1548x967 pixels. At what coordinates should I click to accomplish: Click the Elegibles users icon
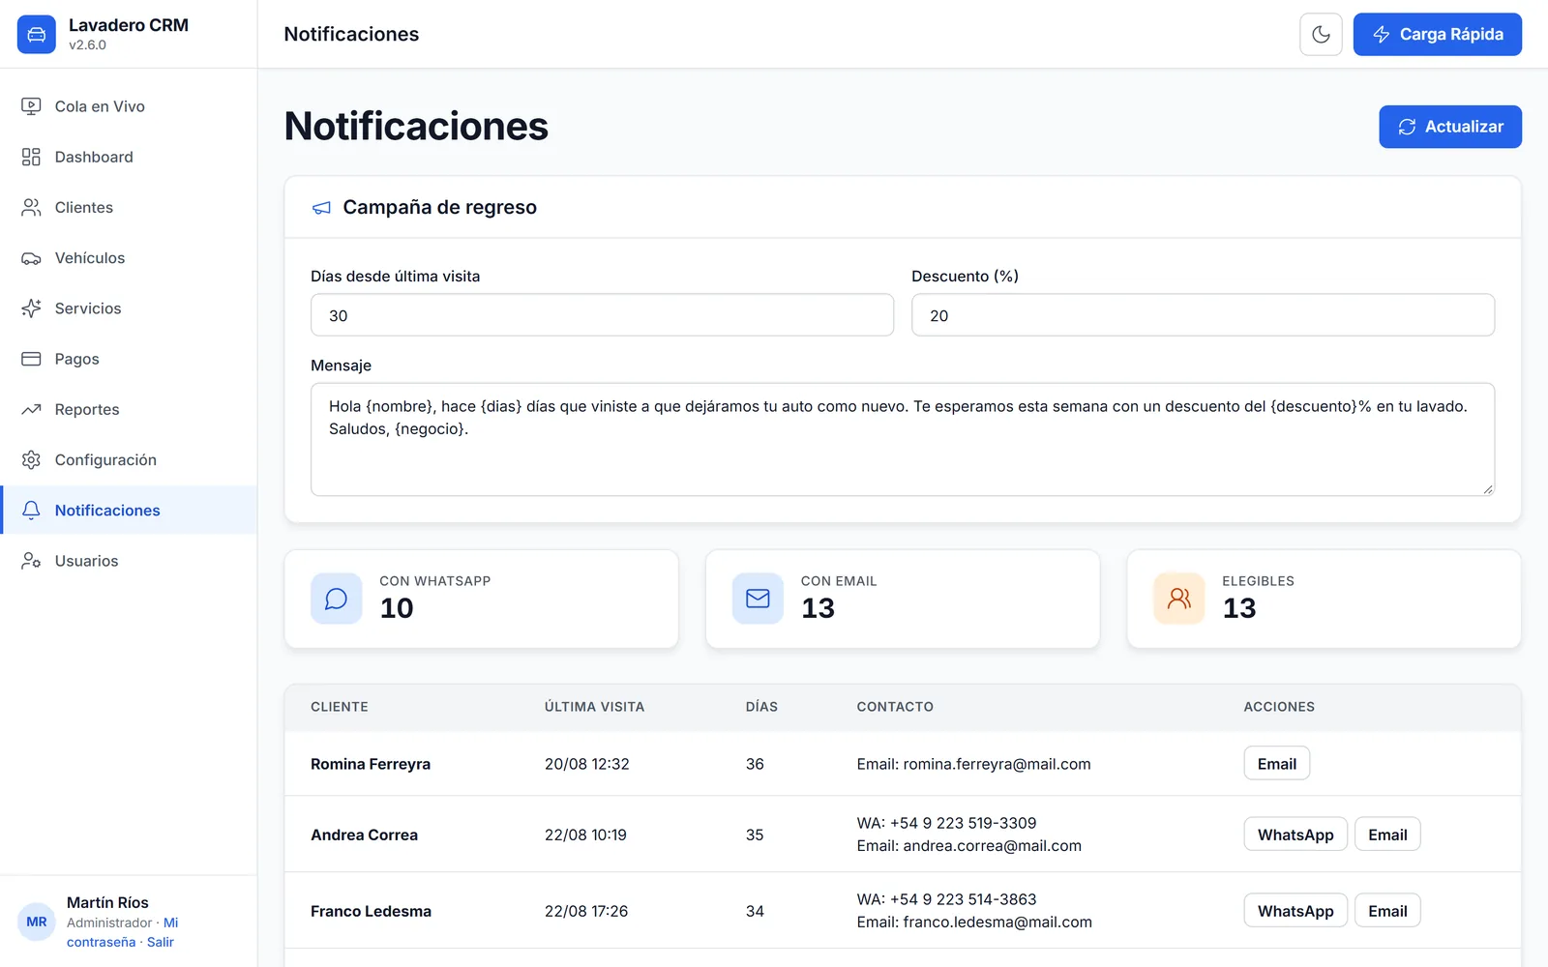1178,599
